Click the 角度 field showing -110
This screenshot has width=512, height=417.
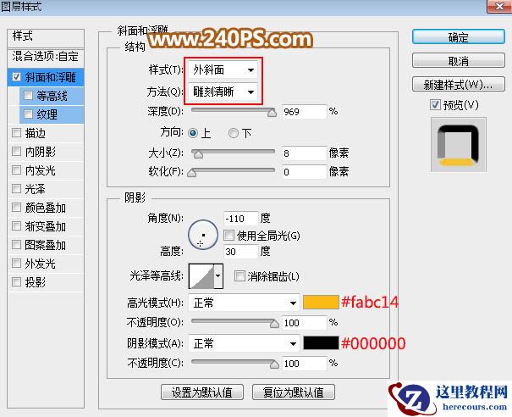[240, 218]
